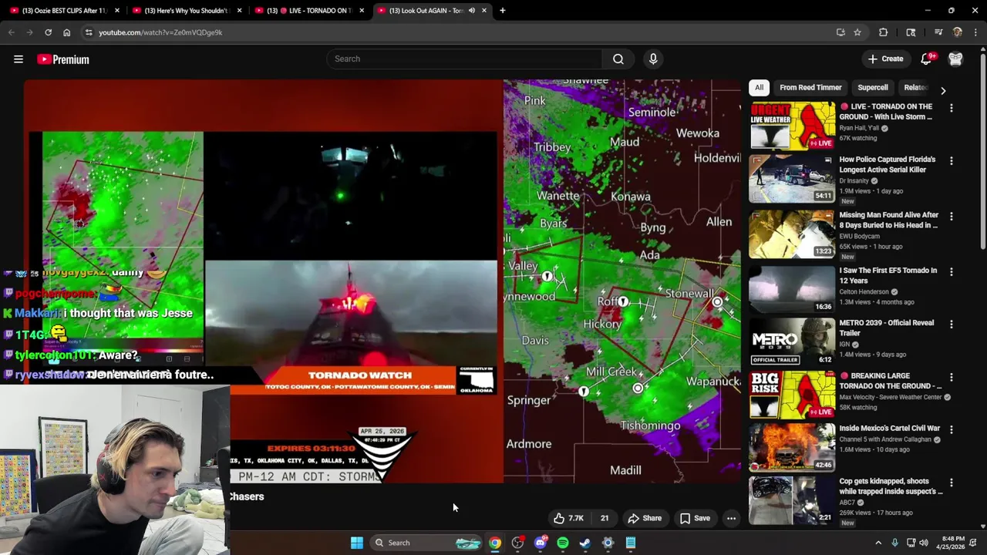Viewport: 987px width, 555px height.
Task: Click the YouTube search input field
Action: [x=464, y=59]
